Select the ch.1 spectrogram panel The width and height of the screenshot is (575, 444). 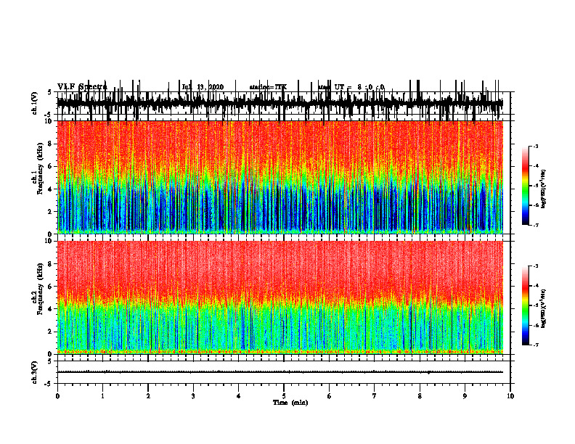click(x=280, y=177)
